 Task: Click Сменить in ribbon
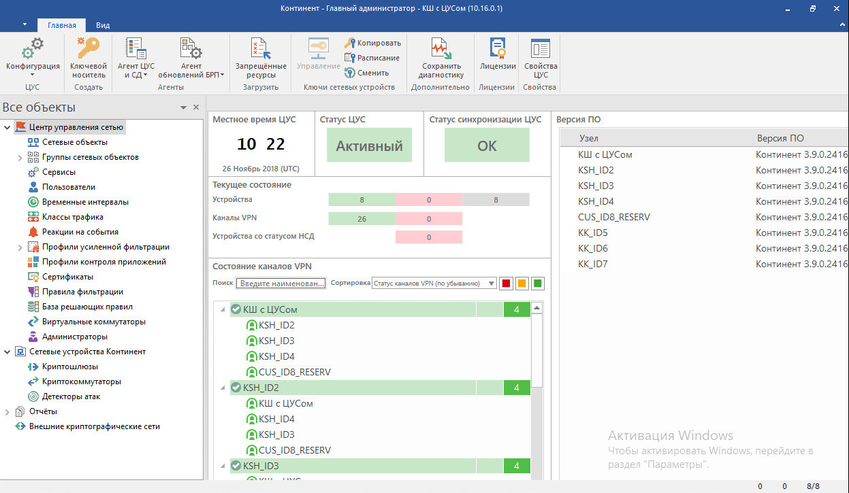pyautogui.click(x=367, y=73)
